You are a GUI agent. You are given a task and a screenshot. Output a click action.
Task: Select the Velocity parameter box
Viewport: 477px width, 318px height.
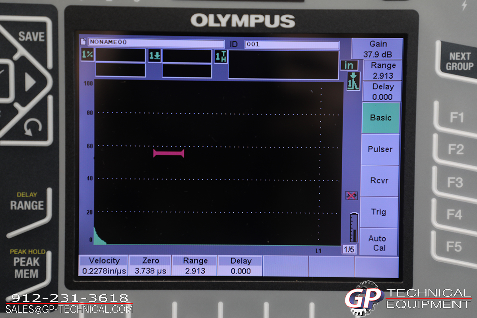click(x=104, y=266)
